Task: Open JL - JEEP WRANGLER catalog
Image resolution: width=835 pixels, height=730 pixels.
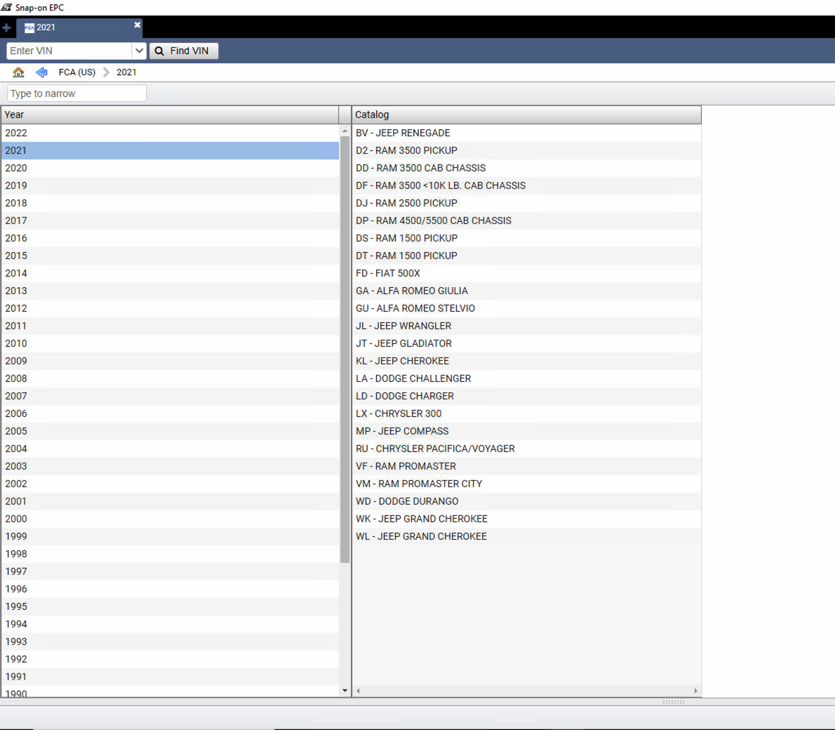Action: click(527, 326)
